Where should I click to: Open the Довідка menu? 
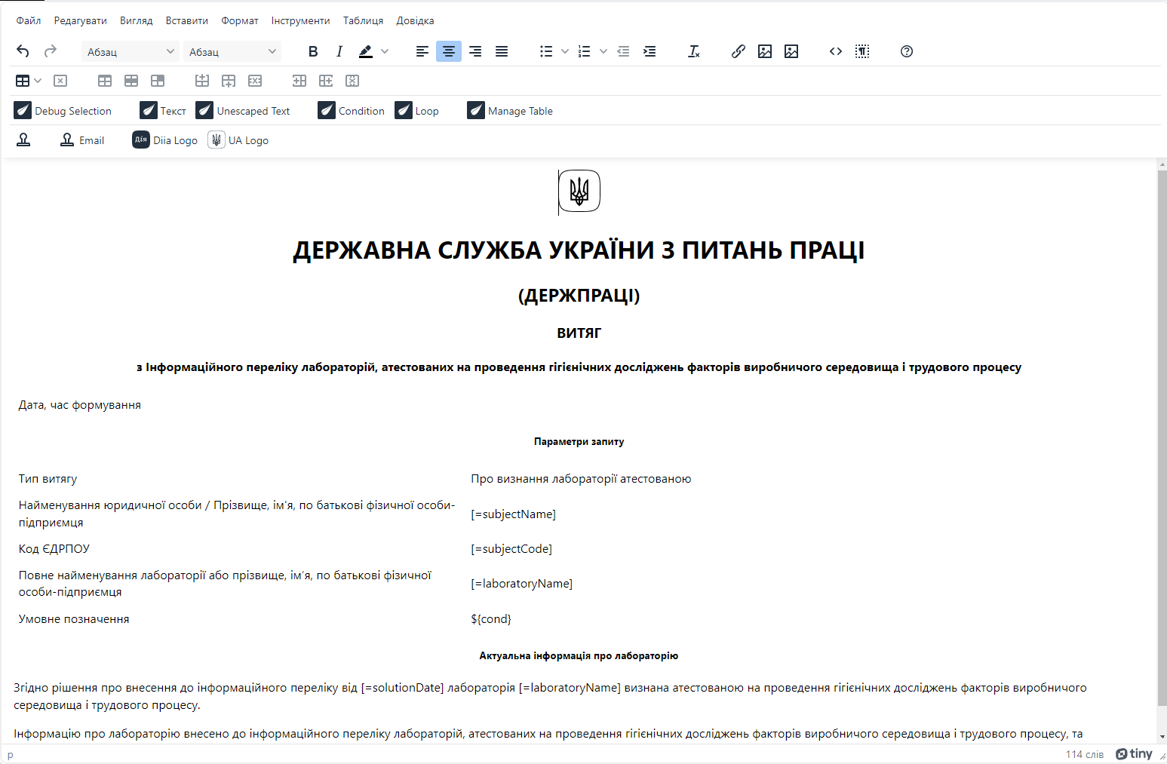tap(416, 20)
